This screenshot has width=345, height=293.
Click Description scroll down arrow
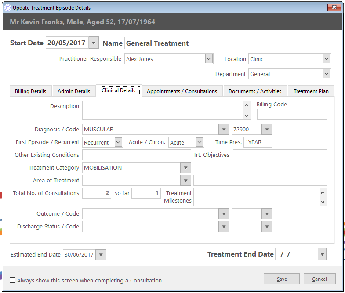(247, 116)
